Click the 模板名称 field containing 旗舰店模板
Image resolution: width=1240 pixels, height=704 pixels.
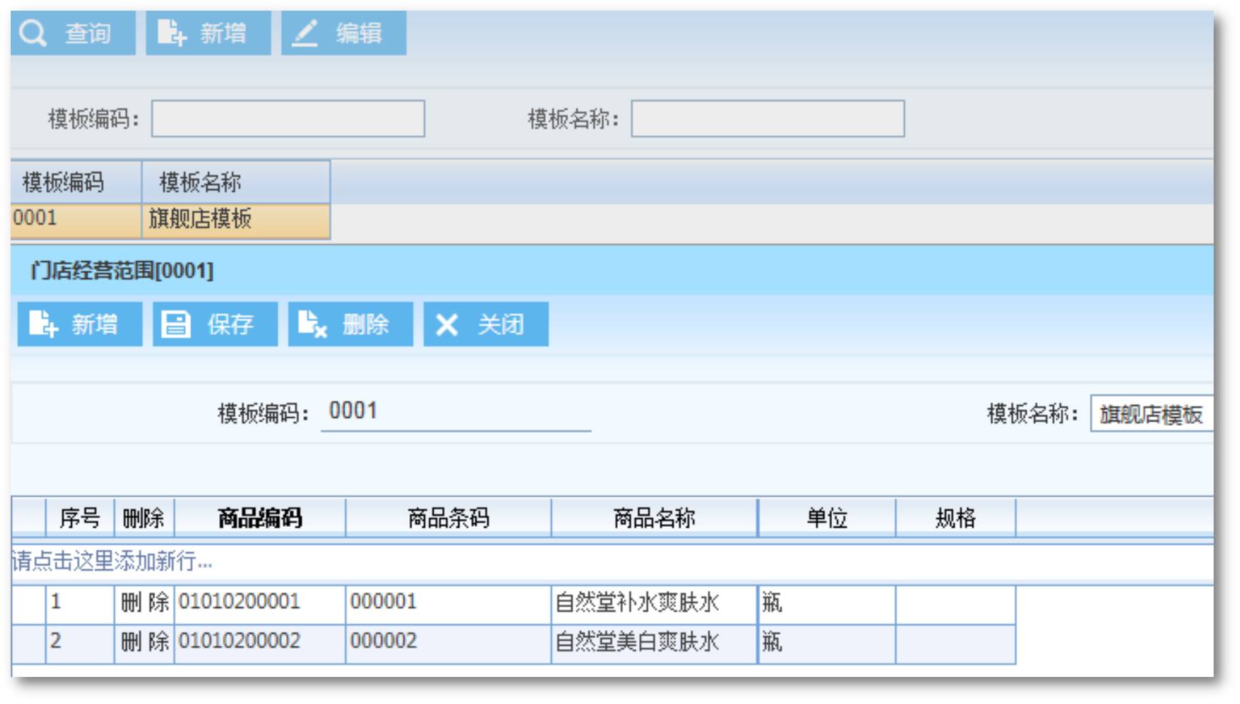click(x=1152, y=414)
